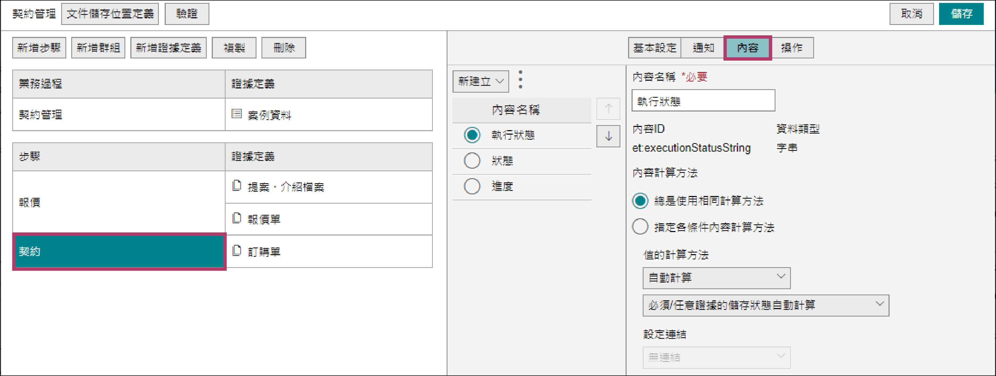Select 總是使用相同計算方法 radio option

[640, 201]
